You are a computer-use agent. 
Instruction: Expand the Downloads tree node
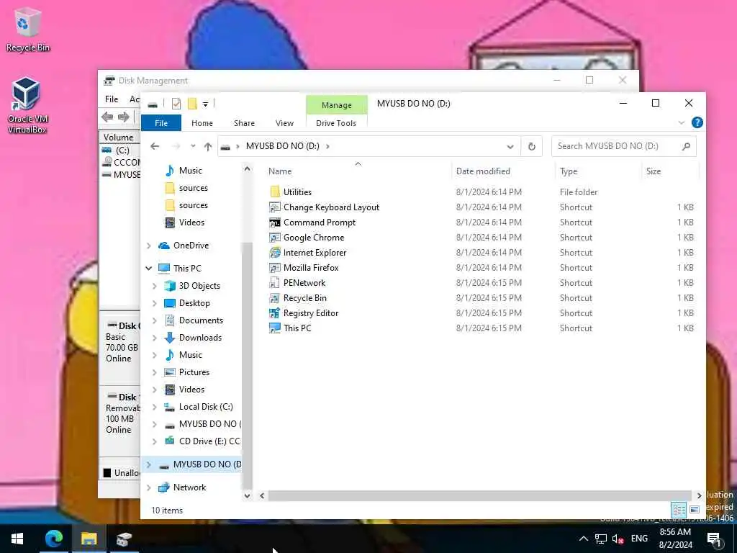[155, 338]
